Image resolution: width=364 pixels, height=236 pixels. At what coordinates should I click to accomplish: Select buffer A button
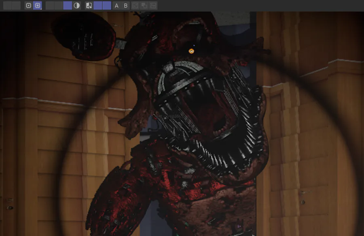(116, 6)
